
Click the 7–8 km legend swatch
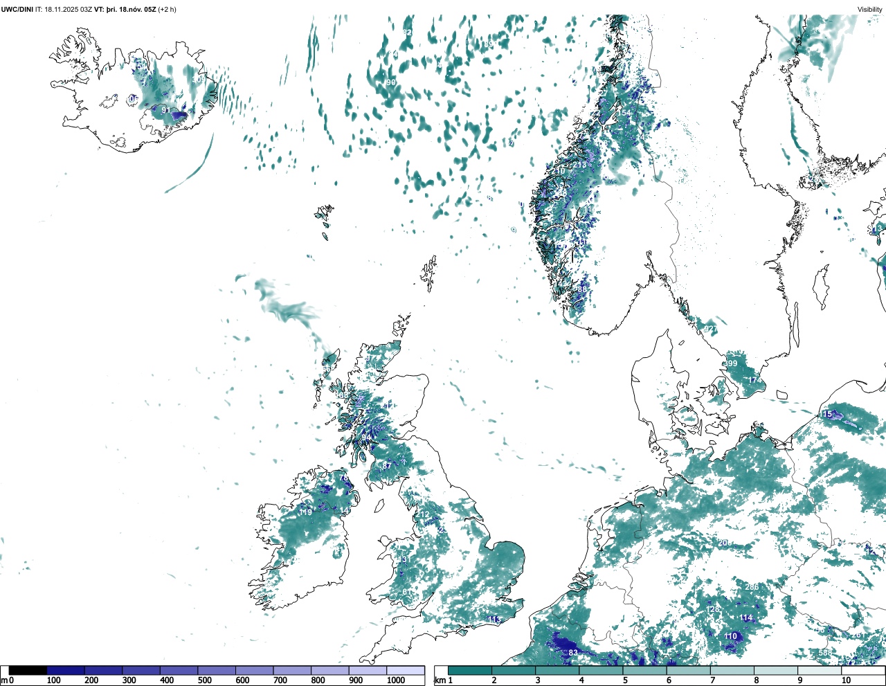pos(732,671)
